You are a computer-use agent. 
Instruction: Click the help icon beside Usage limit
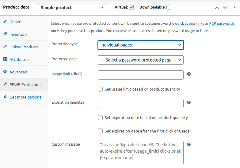pos(189,74)
